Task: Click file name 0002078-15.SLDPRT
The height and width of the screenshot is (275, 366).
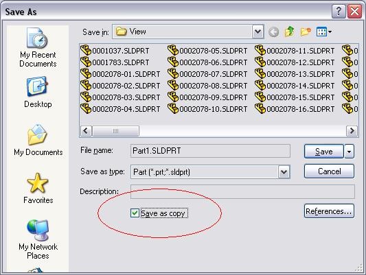Action: pos(301,97)
